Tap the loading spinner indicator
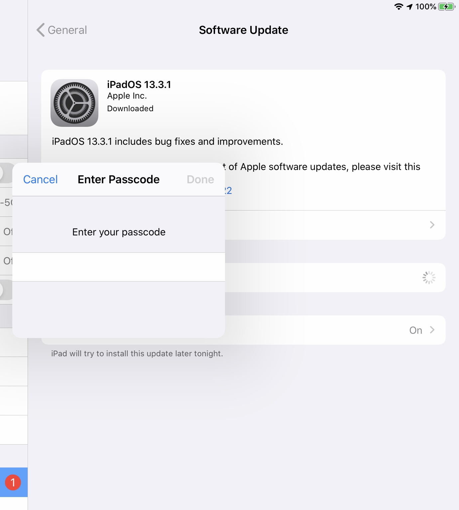This screenshot has width=459, height=510. [429, 278]
